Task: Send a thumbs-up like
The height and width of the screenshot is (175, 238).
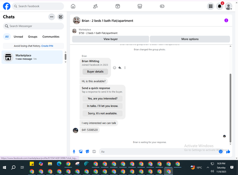Action: tap(228, 152)
